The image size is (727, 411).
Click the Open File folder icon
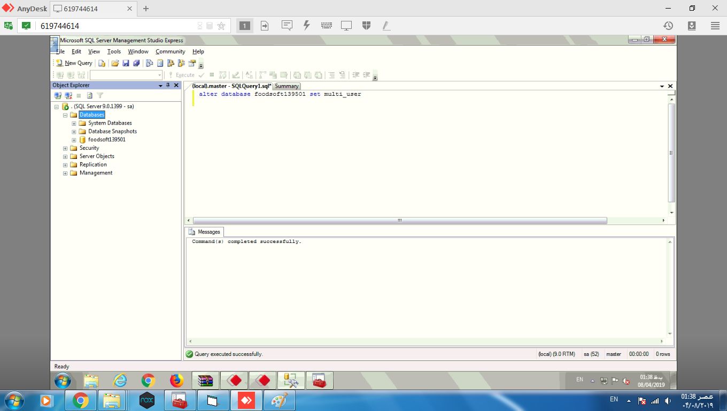[115, 63]
